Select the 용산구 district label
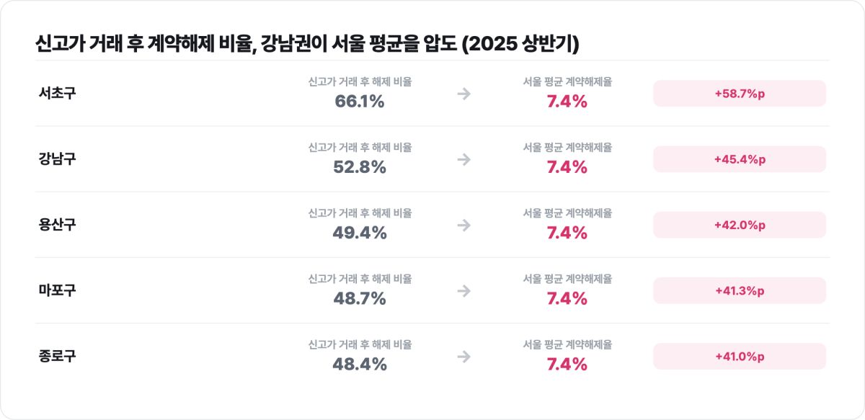 pyautogui.click(x=57, y=225)
